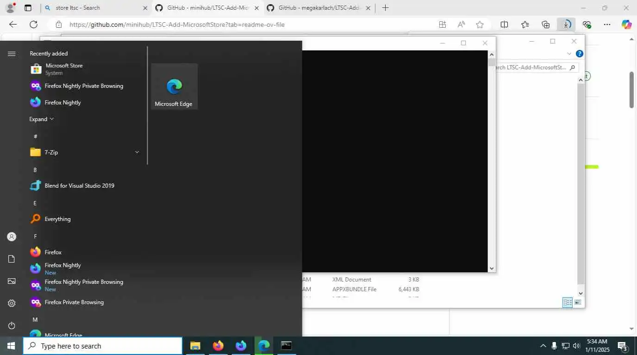The height and width of the screenshot is (355, 637).
Task: Expand the 7-Zip folder chevron
Action: (x=137, y=152)
